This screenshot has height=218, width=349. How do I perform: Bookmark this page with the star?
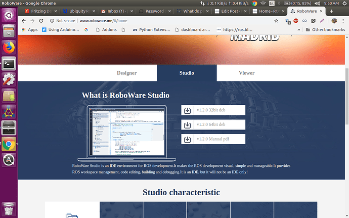point(276,21)
